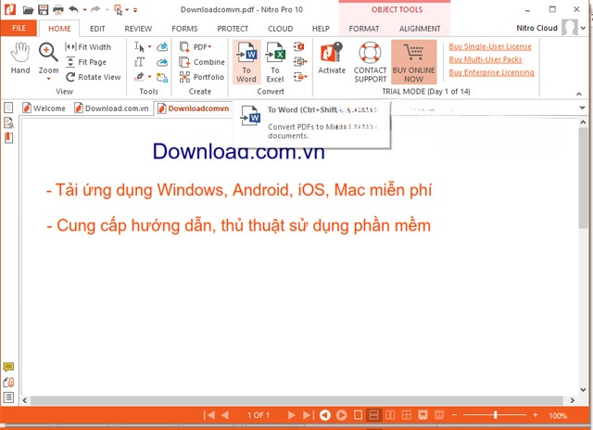This screenshot has width=593, height=430.
Task: Go to next page arrow
Action: pyautogui.click(x=291, y=415)
